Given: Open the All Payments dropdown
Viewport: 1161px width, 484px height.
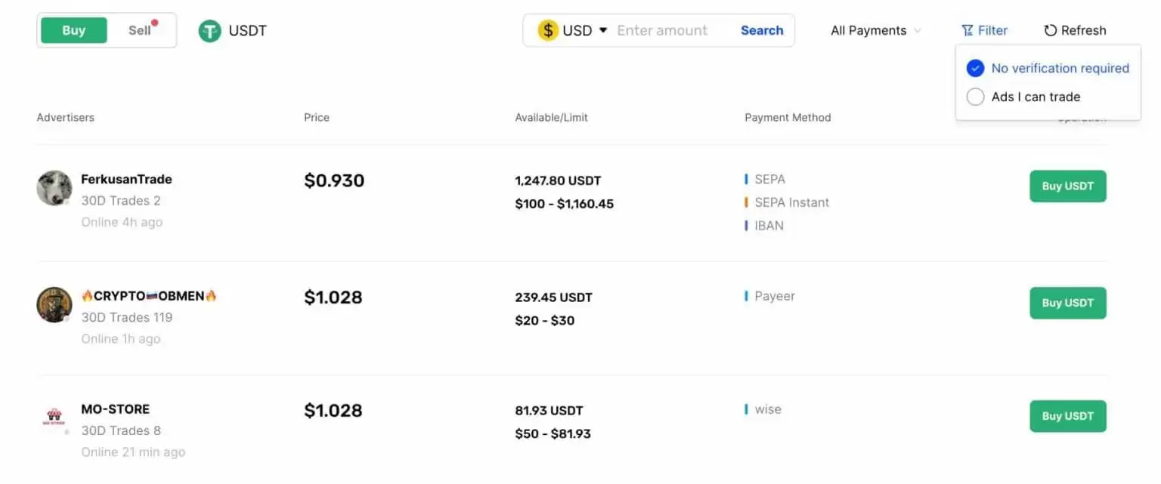Looking at the screenshot, I should [875, 31].
